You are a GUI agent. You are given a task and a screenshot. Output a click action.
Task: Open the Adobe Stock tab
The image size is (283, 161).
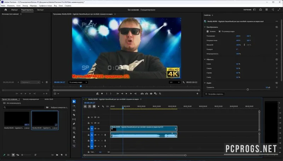49,99
